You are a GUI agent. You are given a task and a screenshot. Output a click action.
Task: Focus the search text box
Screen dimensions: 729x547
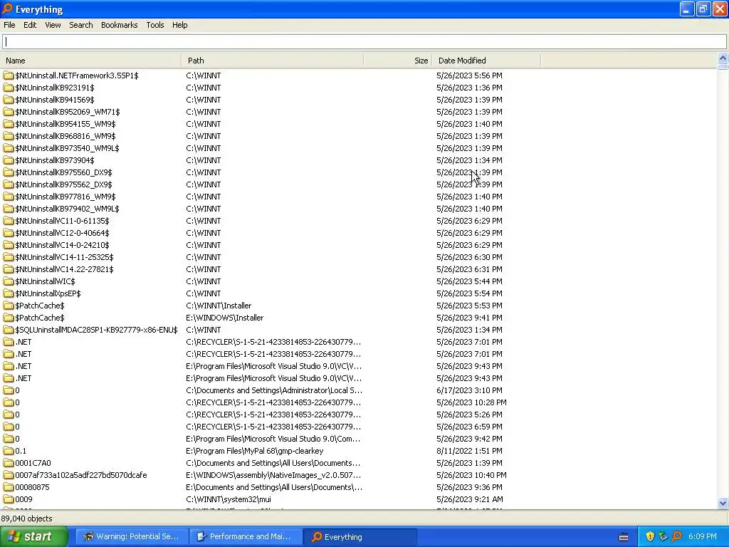coord(364,42)
